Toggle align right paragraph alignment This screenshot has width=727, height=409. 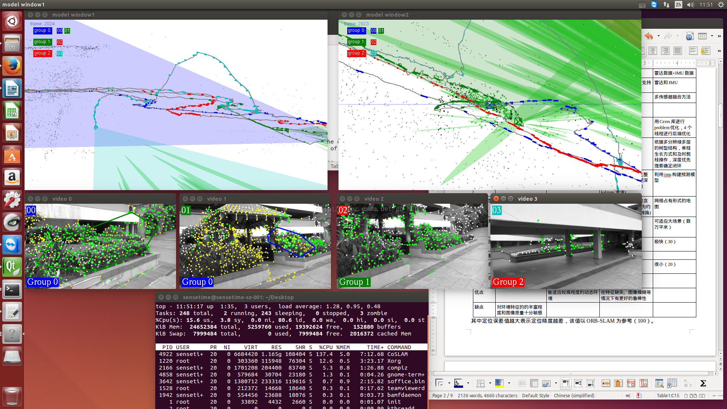(665, 50)
